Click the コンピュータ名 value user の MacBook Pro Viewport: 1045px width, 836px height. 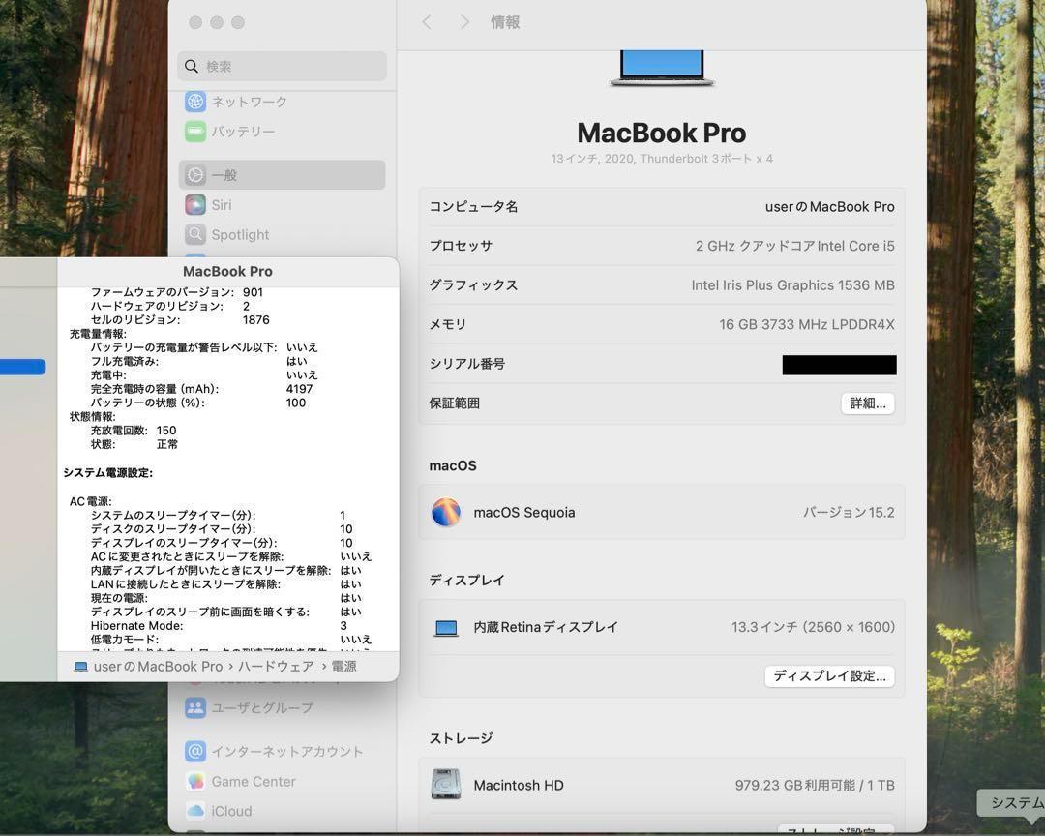[x=830, y=207]
